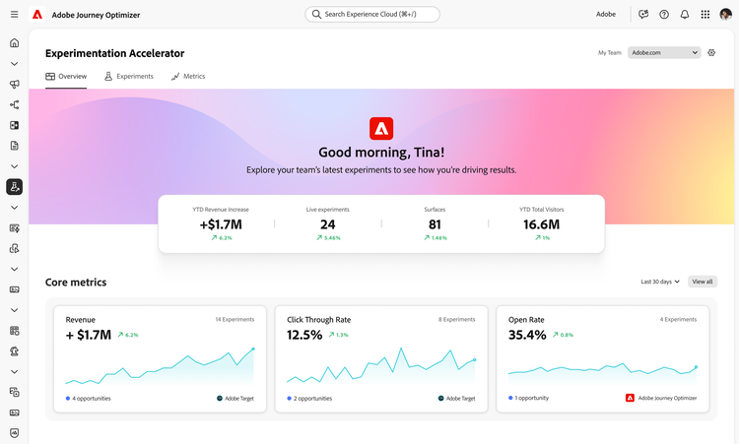
Task: Select the Overview tab
Action: pyautogui.click(x=66, y=76)
